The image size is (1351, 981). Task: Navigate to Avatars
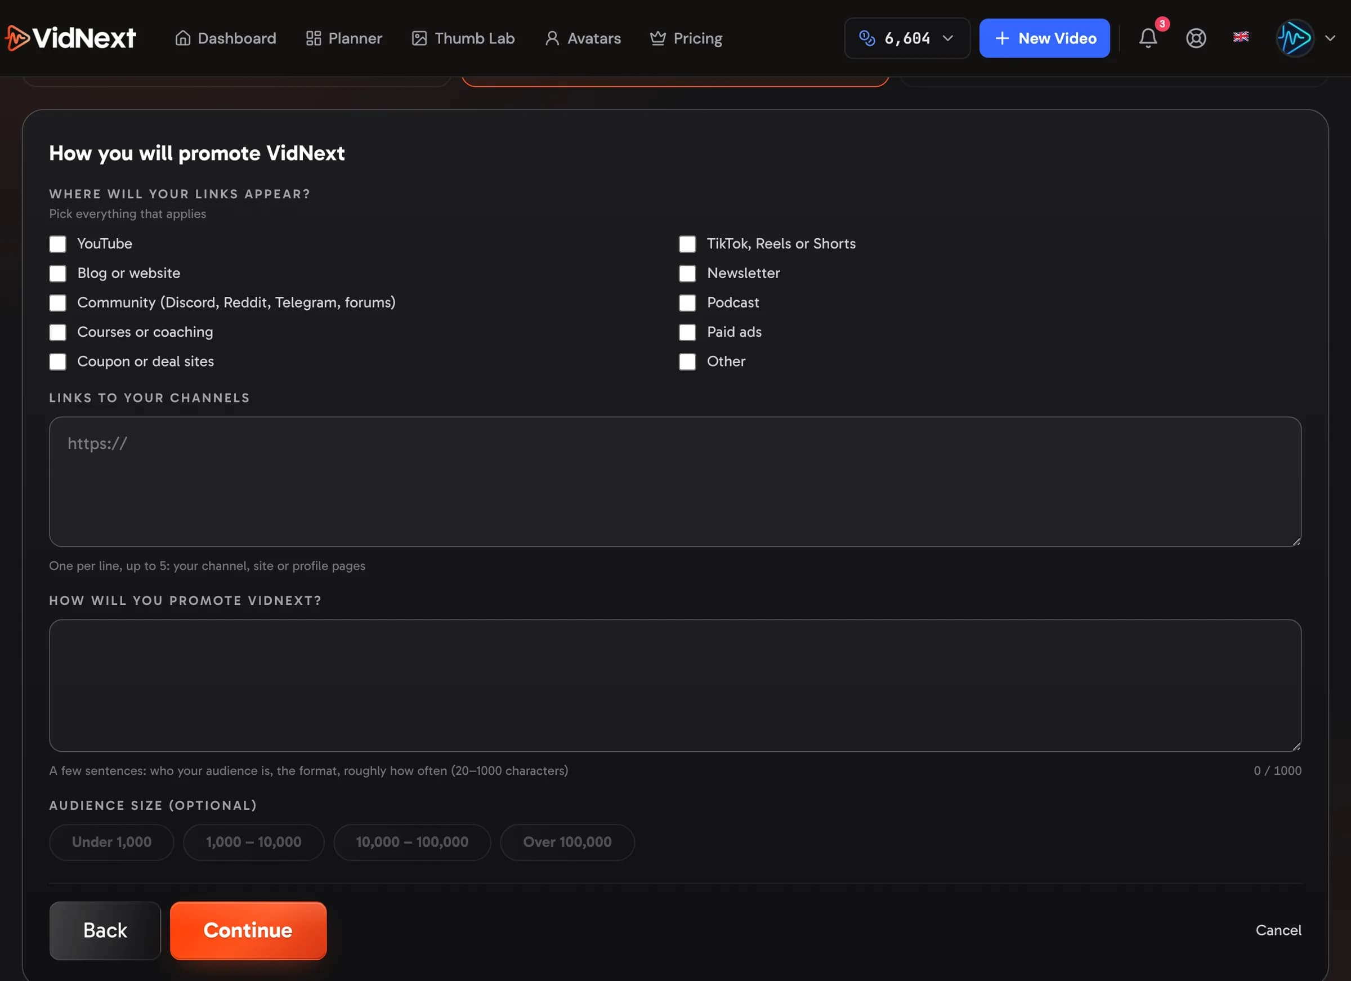[x=583, y=38]
